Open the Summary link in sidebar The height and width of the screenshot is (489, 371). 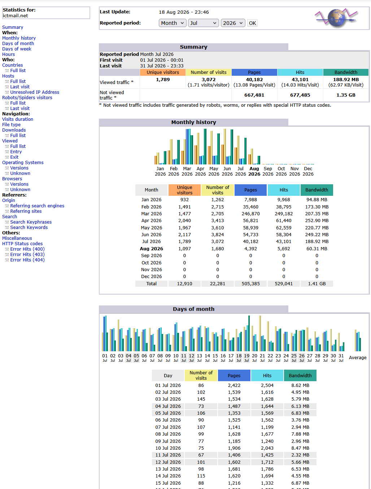pyautogui.click(x=13, y=27)
